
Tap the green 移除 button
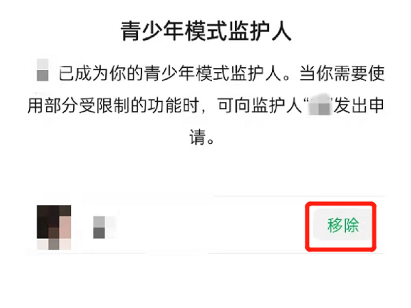click(x=343, y=225)
